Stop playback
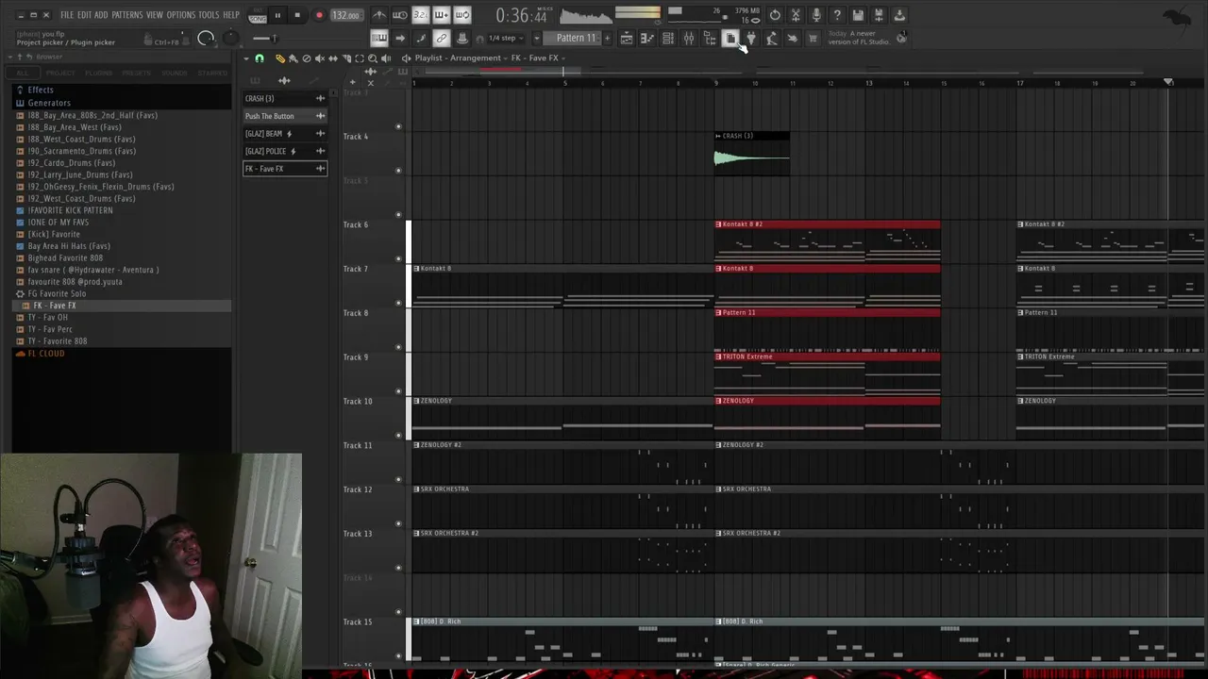 coord(297,15)
